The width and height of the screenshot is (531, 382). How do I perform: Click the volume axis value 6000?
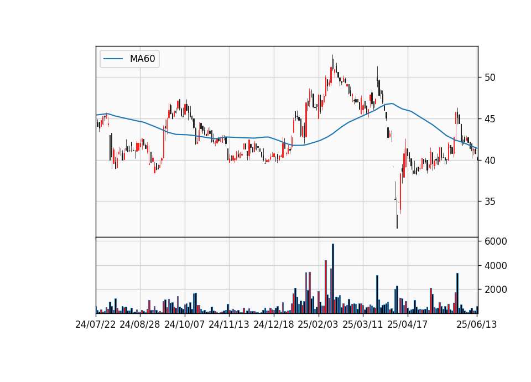click(x=496, y=241)
